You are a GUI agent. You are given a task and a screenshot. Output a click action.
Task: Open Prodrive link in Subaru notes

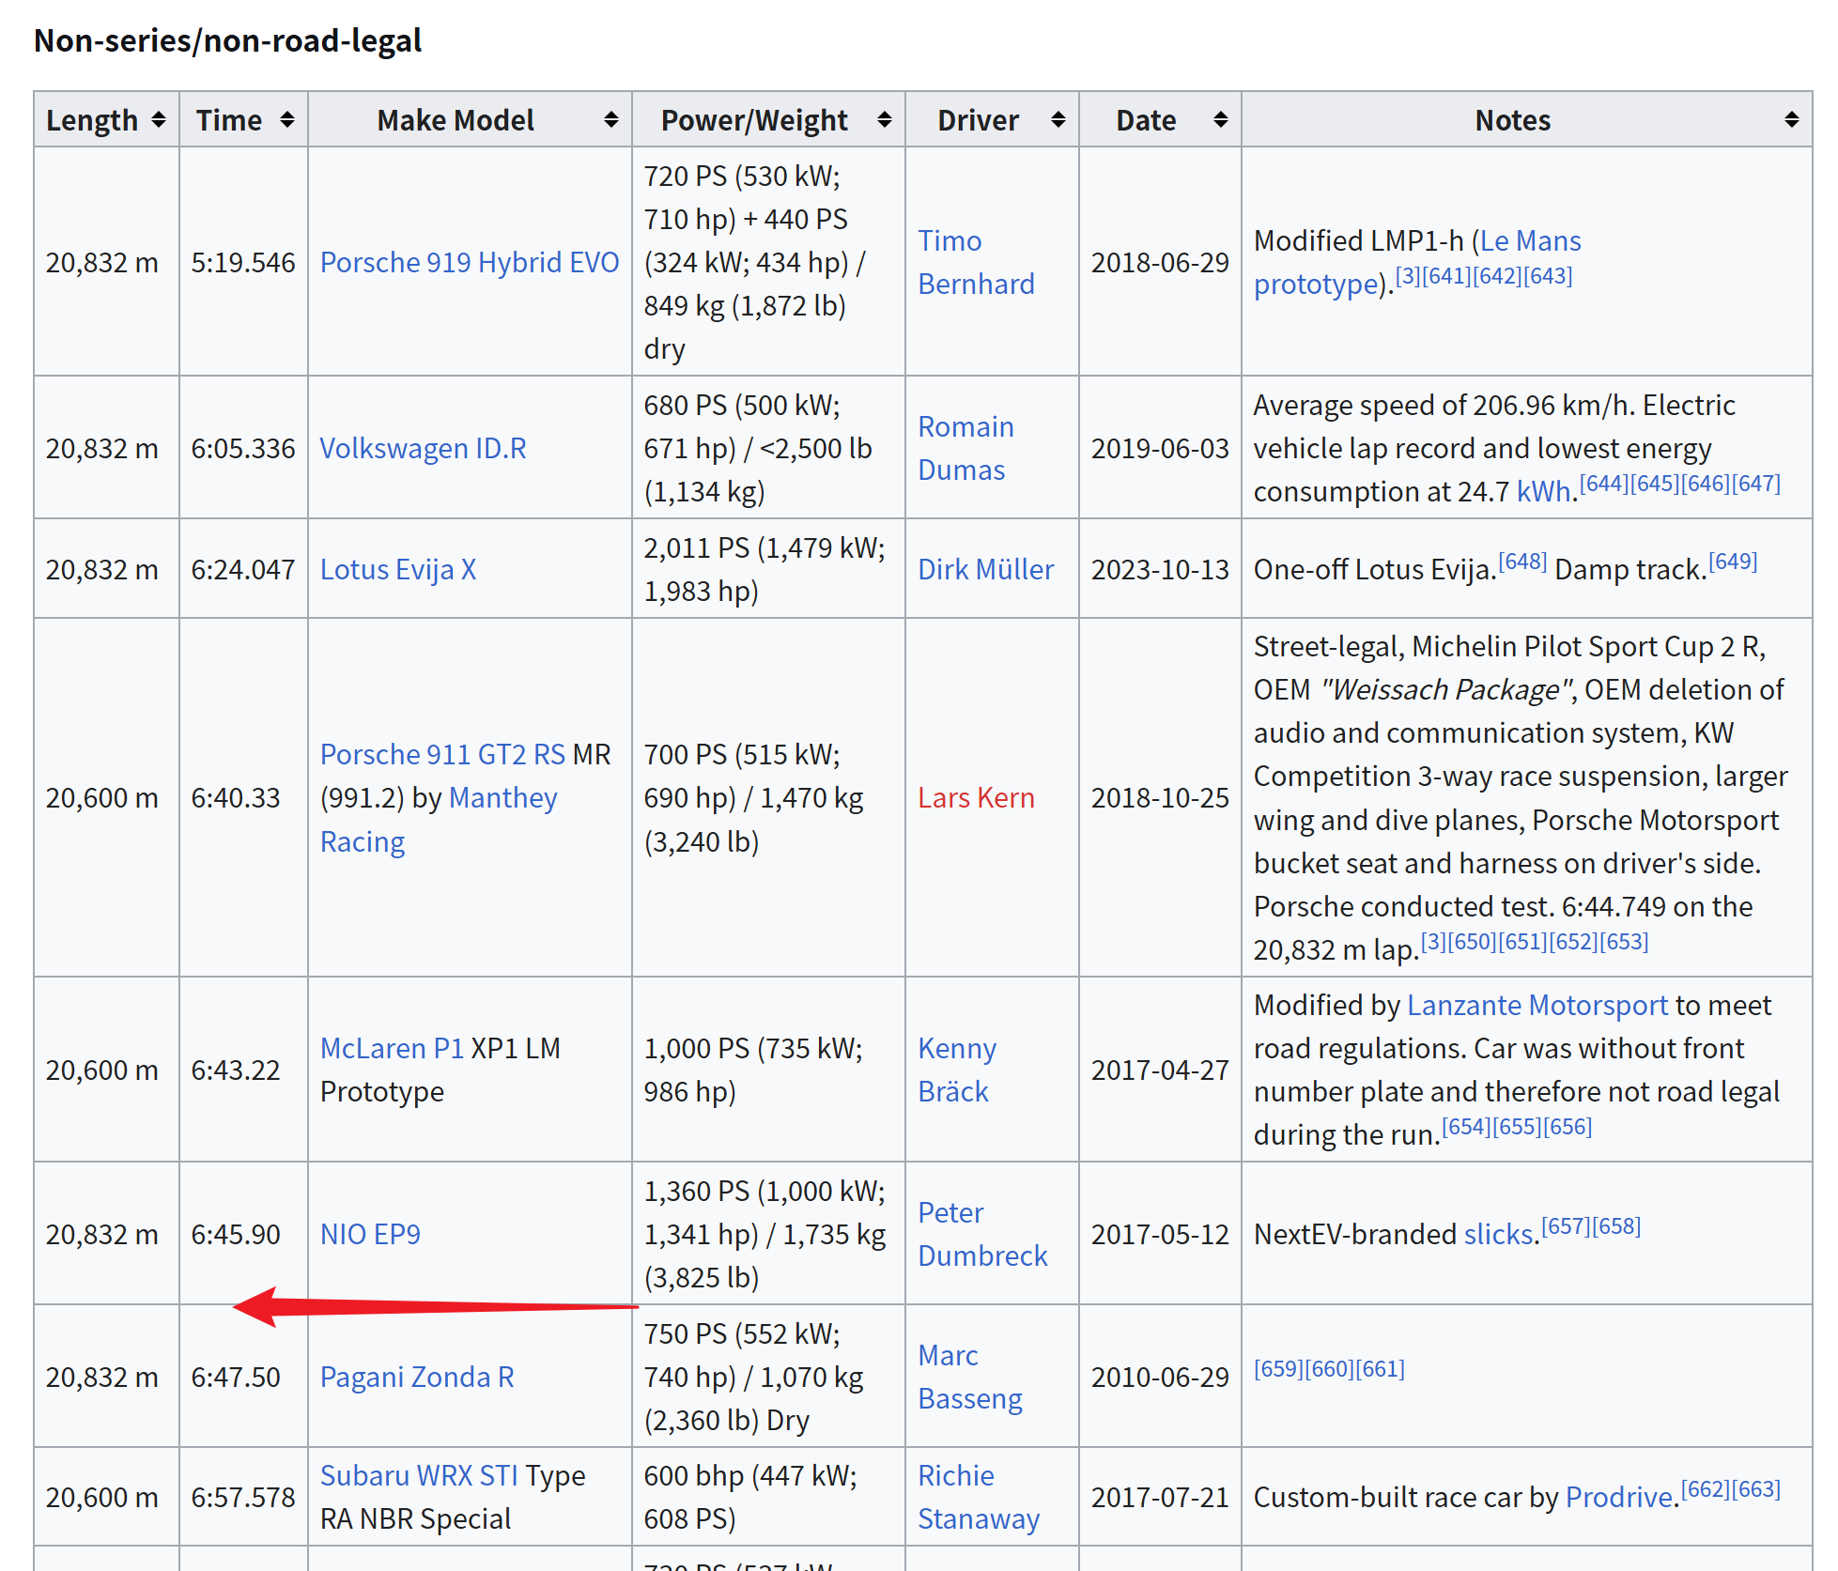pyautogui.click(x=1619, y=1497)
